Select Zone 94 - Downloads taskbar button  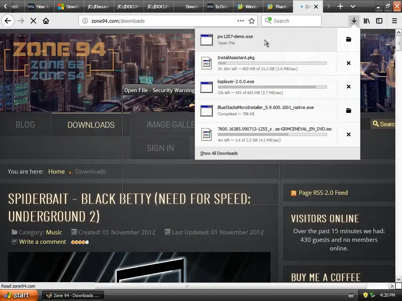coord(73,296)
